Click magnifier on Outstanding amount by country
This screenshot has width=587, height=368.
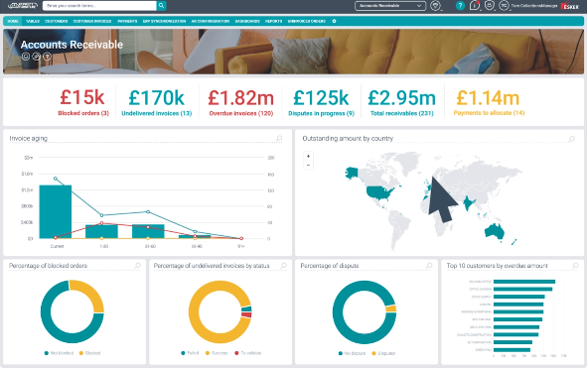[572, 139]
